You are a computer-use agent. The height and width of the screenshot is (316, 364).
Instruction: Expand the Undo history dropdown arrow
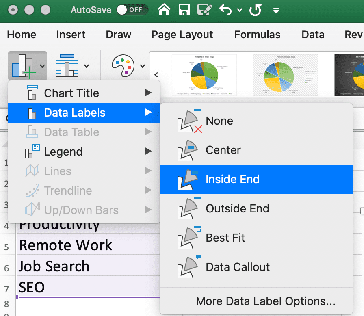[x=240, y=10]
